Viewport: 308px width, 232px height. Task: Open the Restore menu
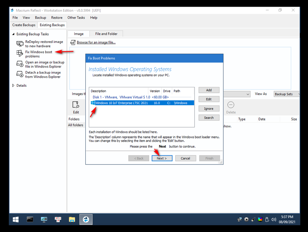[x=57, y=18]
